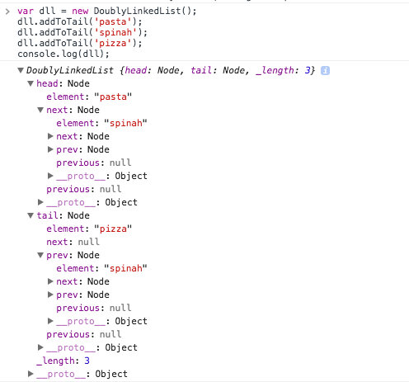Expand prev: Node under tail's spinah element
The height and width of the screenshot is (382, 409).
[50, 295]
